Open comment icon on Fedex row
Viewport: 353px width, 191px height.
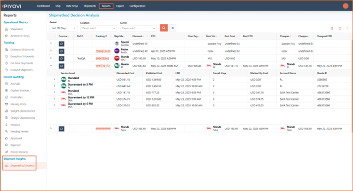pyautogui.click(x=61, y=51)
